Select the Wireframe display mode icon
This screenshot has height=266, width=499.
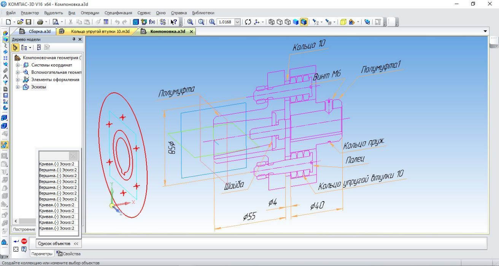[x=272, y=22]
